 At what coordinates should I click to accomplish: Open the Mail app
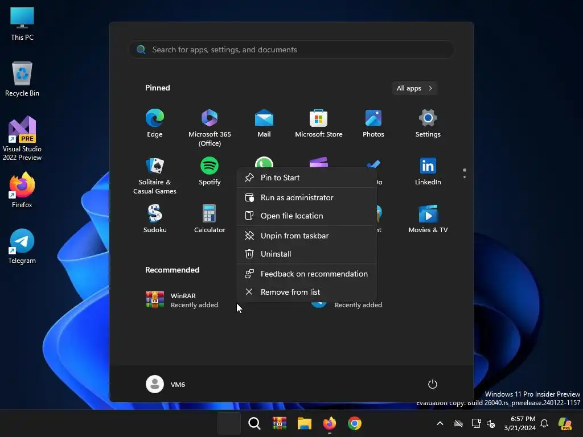coord(264,123)
